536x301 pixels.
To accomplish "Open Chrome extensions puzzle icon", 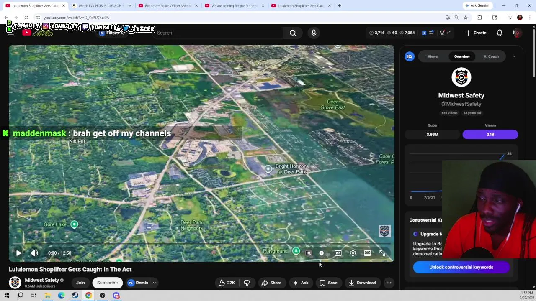I will [480, 18].
